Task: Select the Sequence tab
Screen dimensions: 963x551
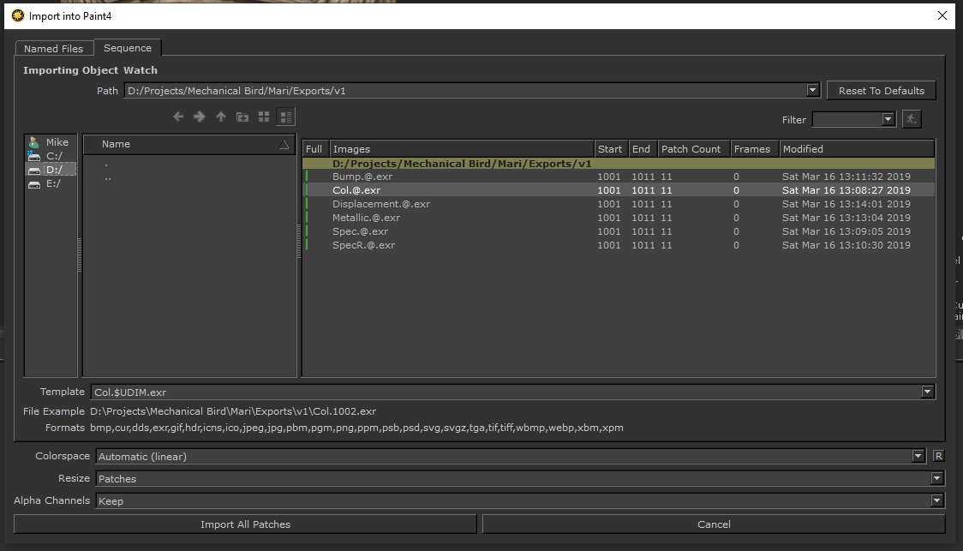Action: point(128,48)
